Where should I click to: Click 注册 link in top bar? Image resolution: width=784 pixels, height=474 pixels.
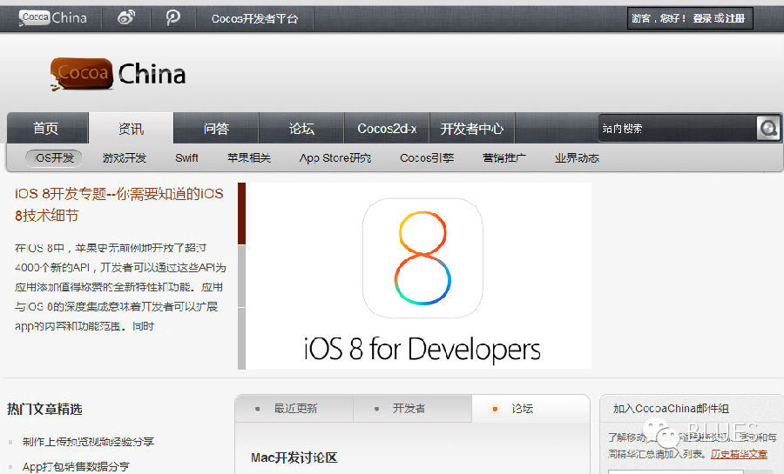735,18
